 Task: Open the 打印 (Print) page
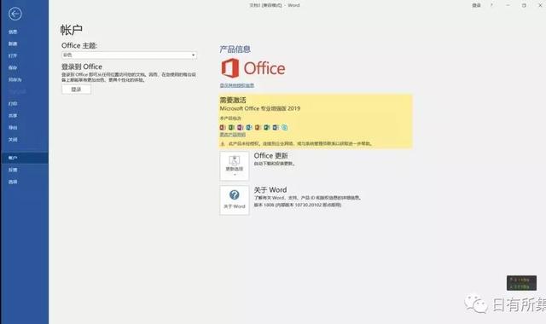tap(13, 104)
